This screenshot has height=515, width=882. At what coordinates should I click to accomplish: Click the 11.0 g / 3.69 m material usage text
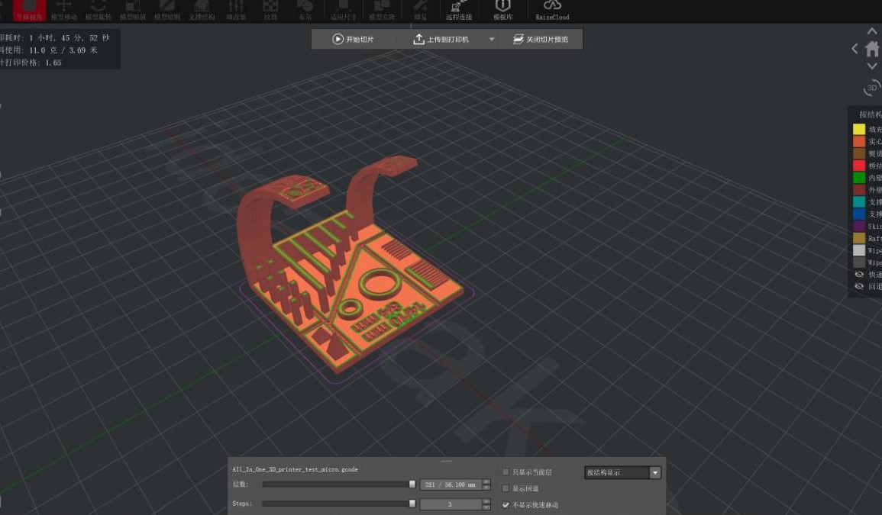point(48,50)
